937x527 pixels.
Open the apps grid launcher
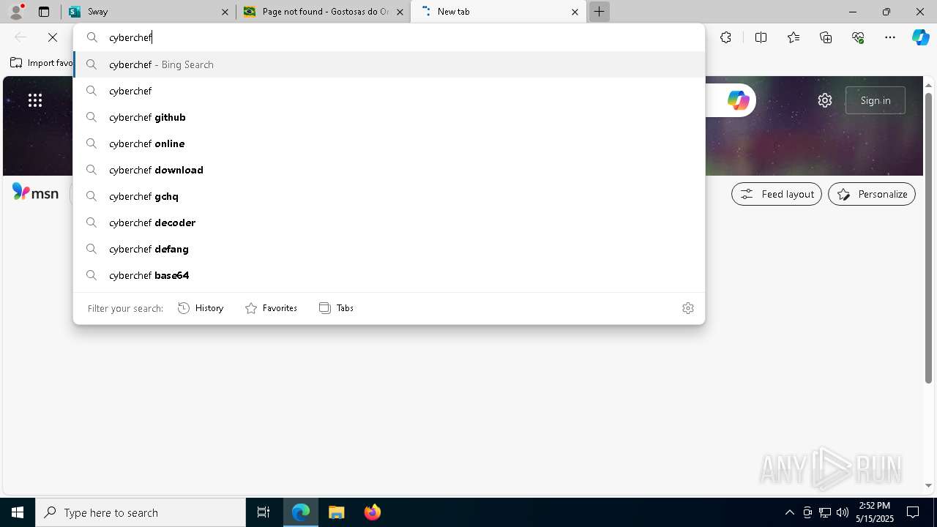click(x=35, y=100)
